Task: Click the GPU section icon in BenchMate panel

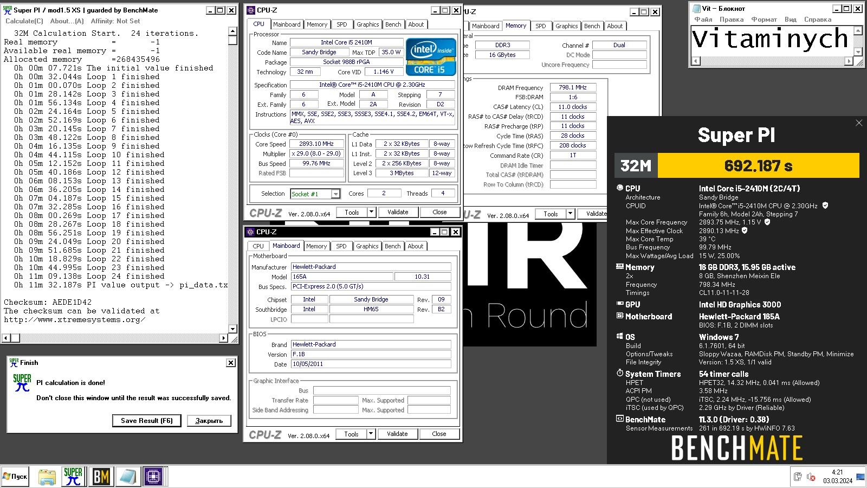Action: tap(620, 304)
